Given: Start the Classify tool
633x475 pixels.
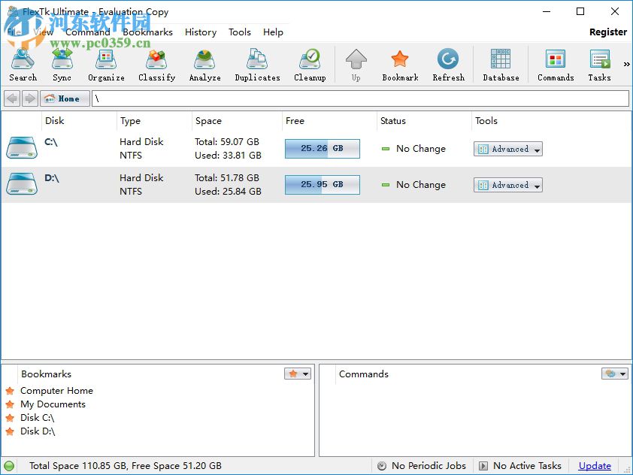Looking at the screenshot, I should [x=156, y=65].
